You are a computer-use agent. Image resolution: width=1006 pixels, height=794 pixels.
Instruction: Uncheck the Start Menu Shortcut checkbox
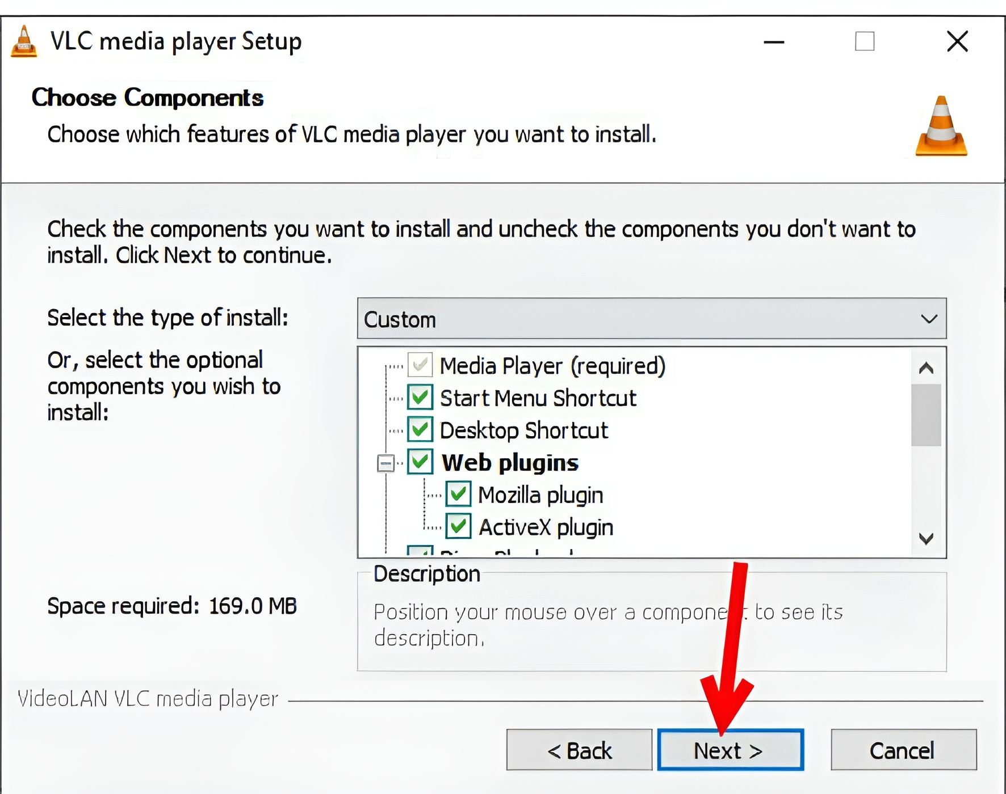pos(421,398)
